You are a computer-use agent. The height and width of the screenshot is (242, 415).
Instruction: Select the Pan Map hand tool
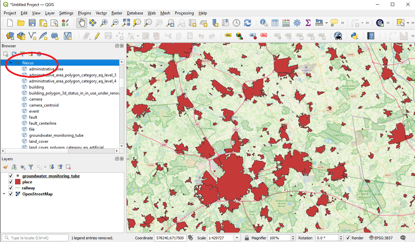tap(82, 23)
